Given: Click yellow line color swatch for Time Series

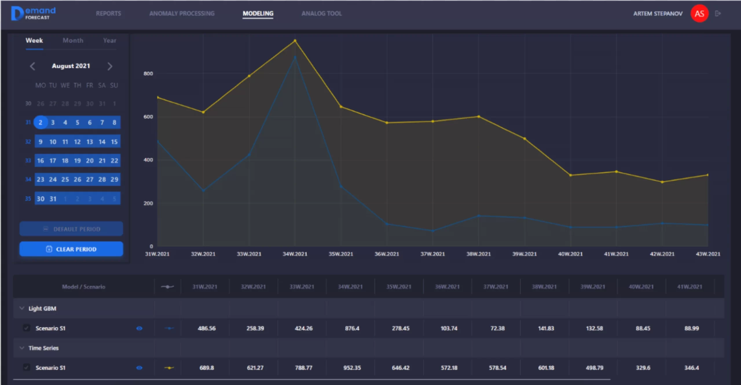Looking at the screenshot, I should tap(169, 368).
